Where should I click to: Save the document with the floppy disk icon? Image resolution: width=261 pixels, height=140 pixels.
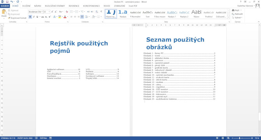[x=7, y=2]
